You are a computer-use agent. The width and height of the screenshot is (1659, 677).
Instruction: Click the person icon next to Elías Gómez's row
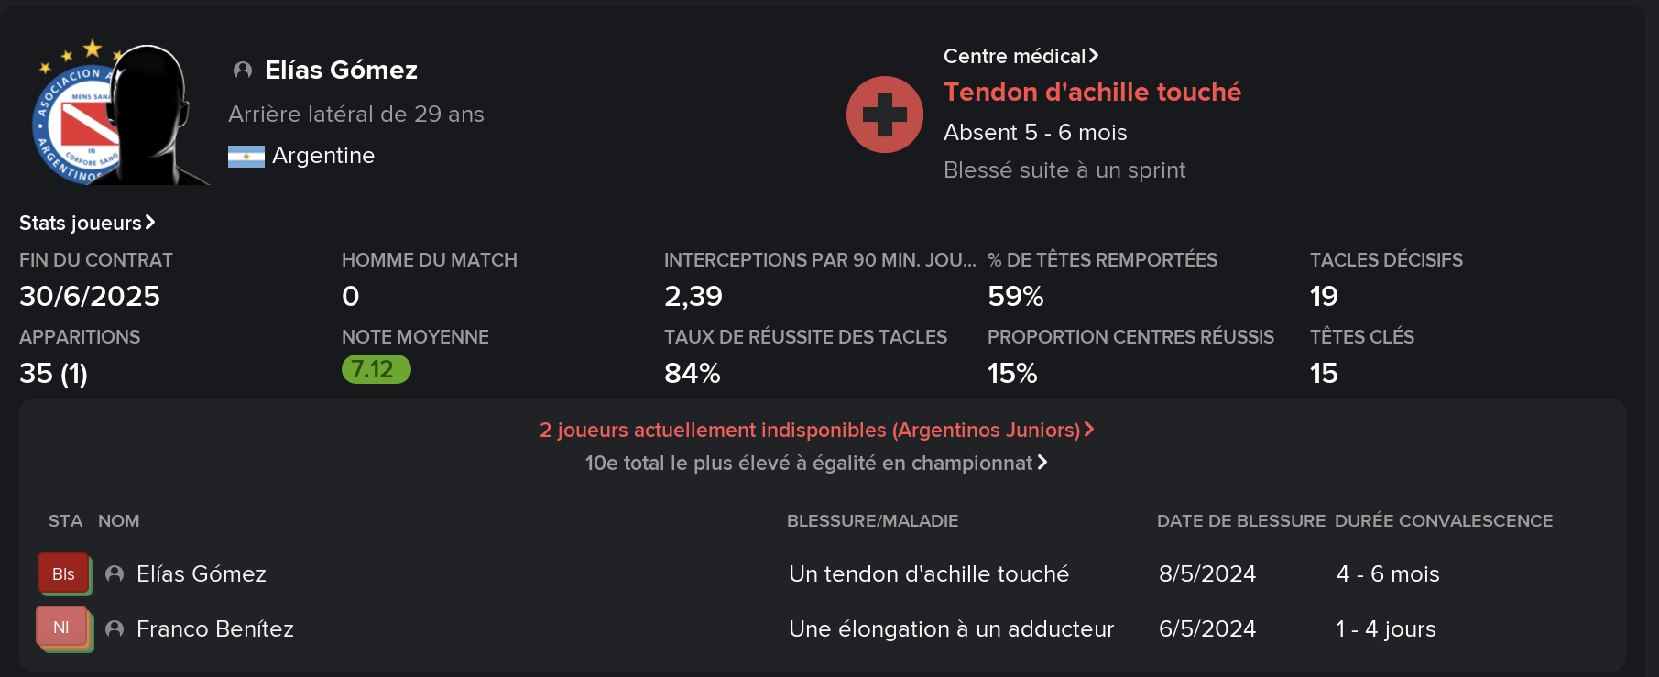click(115, 574)
